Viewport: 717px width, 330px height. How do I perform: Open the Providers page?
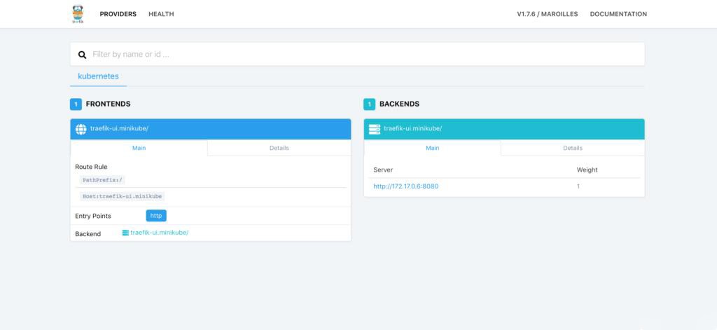point(118,14)
